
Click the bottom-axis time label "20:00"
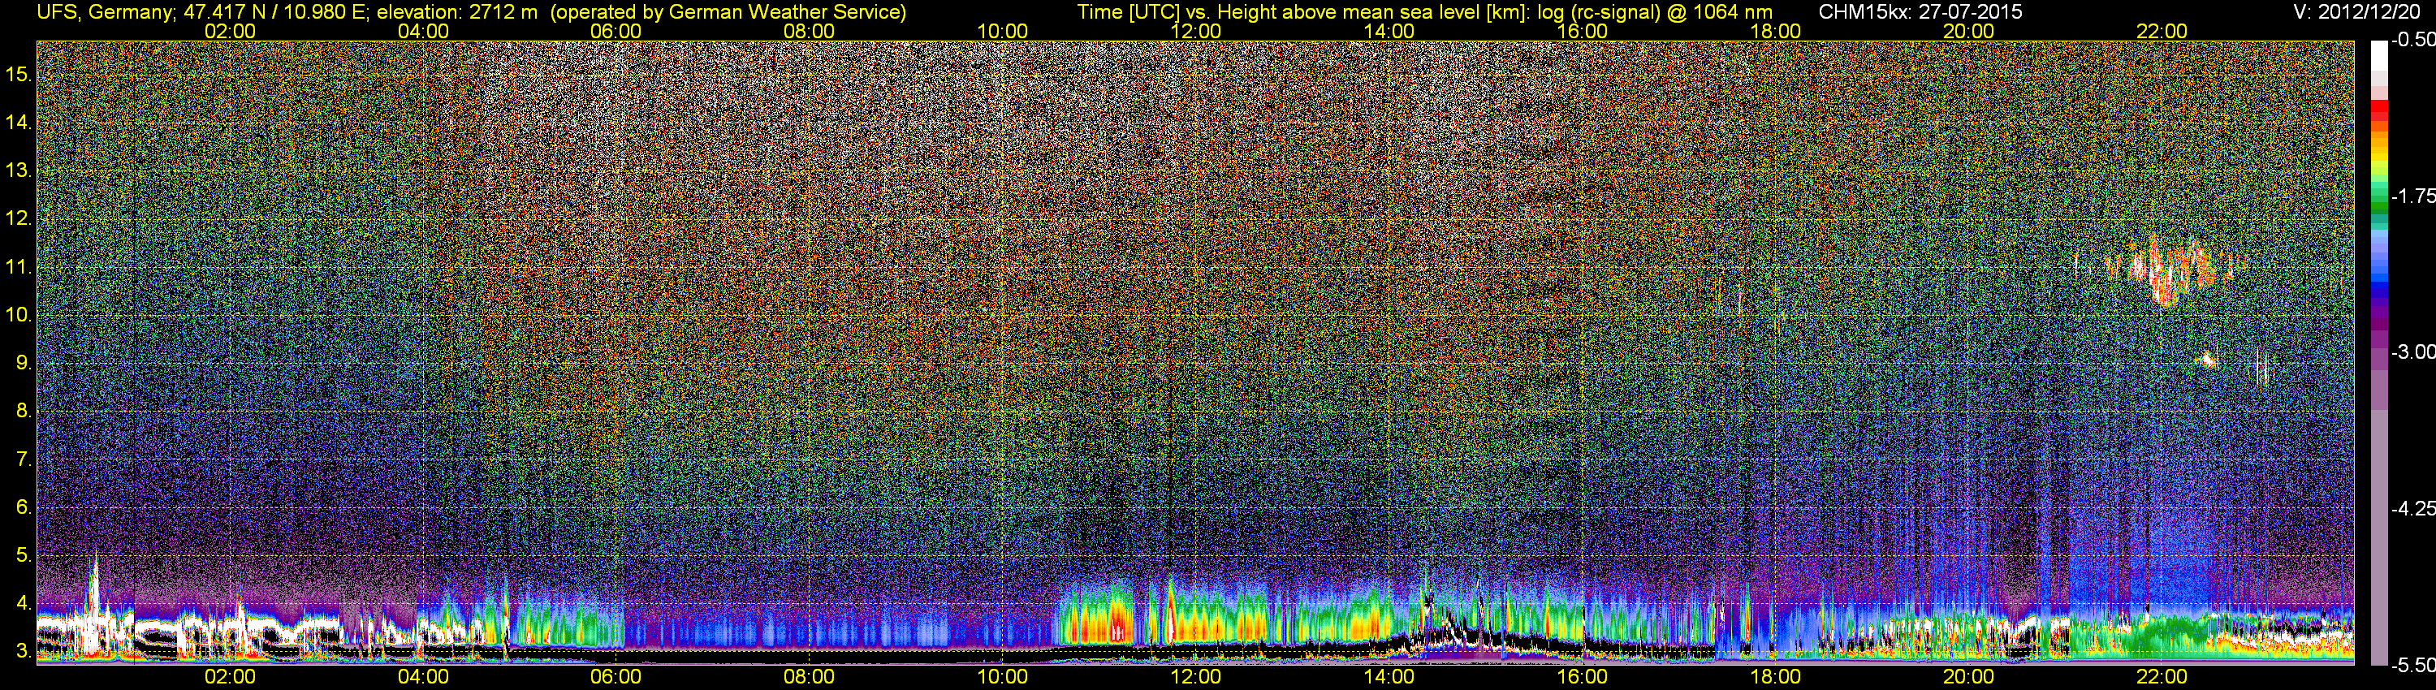tap(1969, 677)
